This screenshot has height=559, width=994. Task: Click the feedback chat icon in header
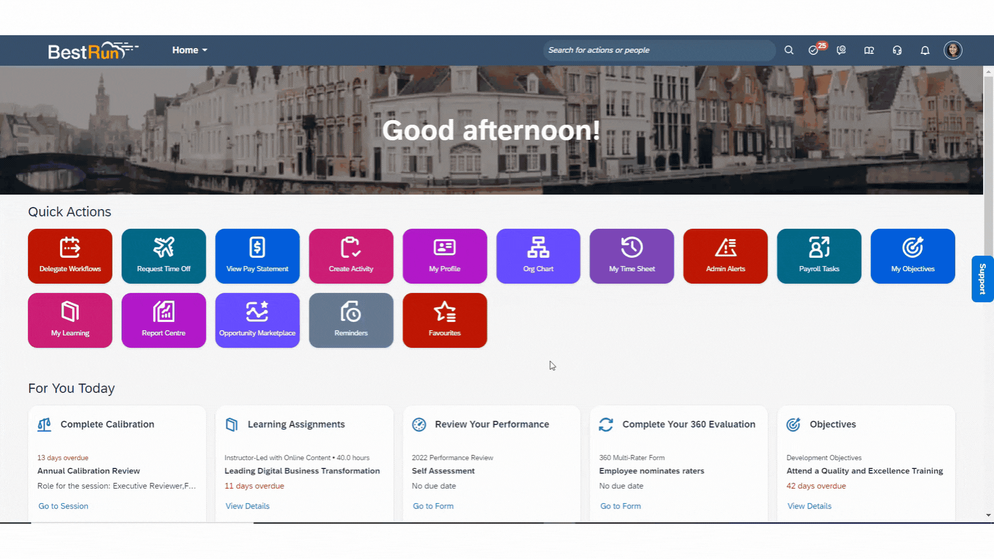coord(841,50)
